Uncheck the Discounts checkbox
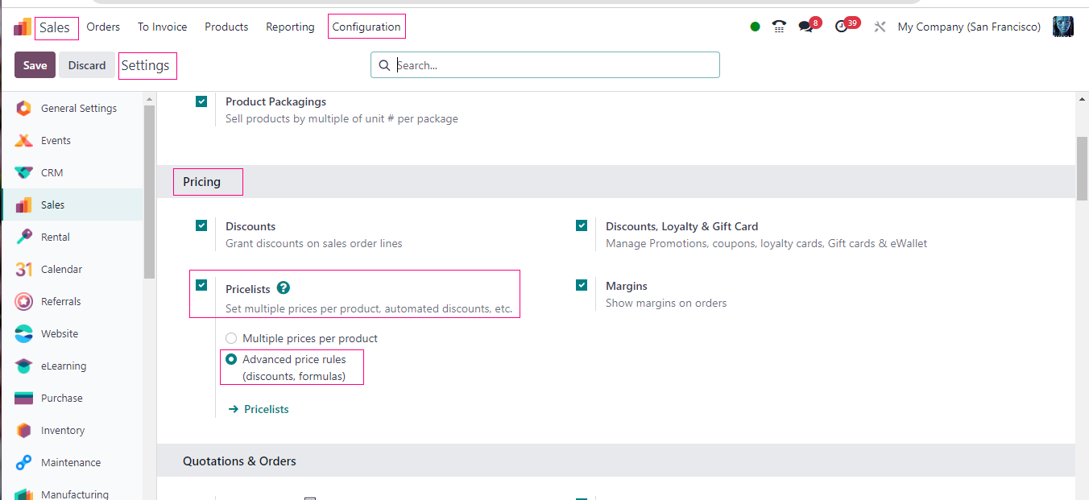 pos(201,226)
